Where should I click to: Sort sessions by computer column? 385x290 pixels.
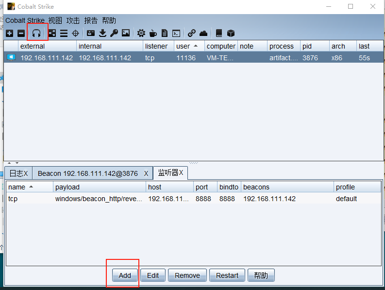[221, 46]
